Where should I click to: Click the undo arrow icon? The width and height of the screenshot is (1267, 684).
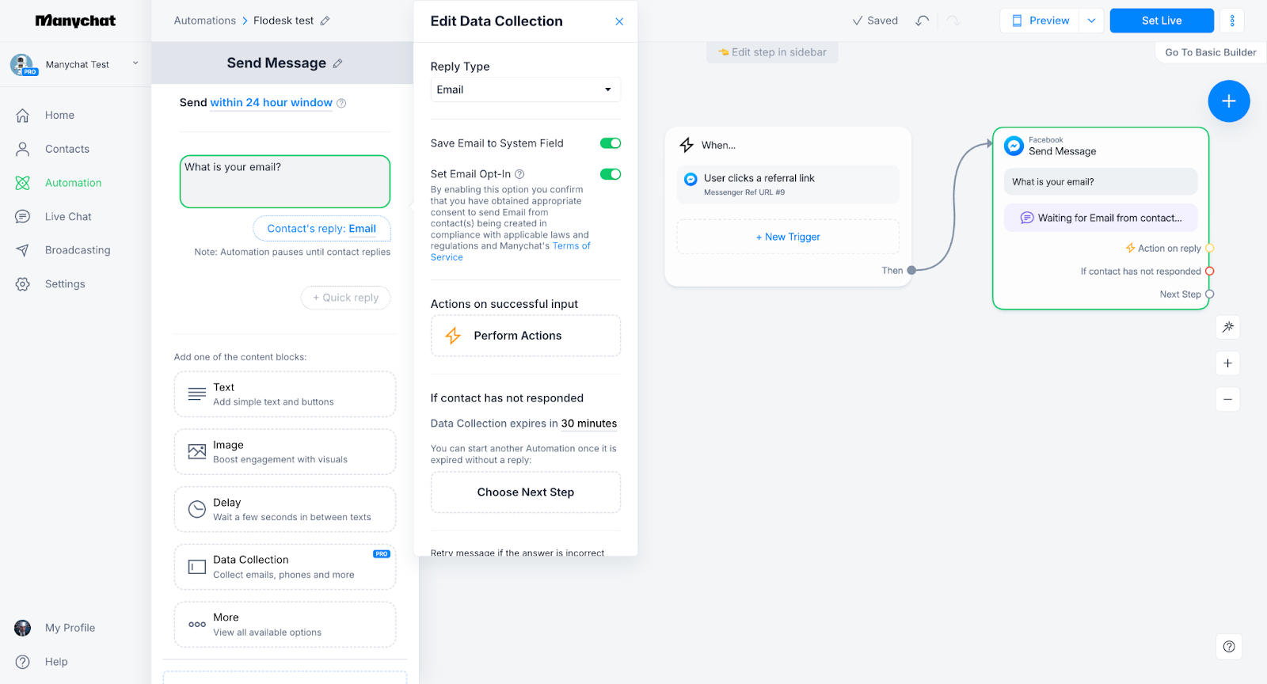pos(922,21)
